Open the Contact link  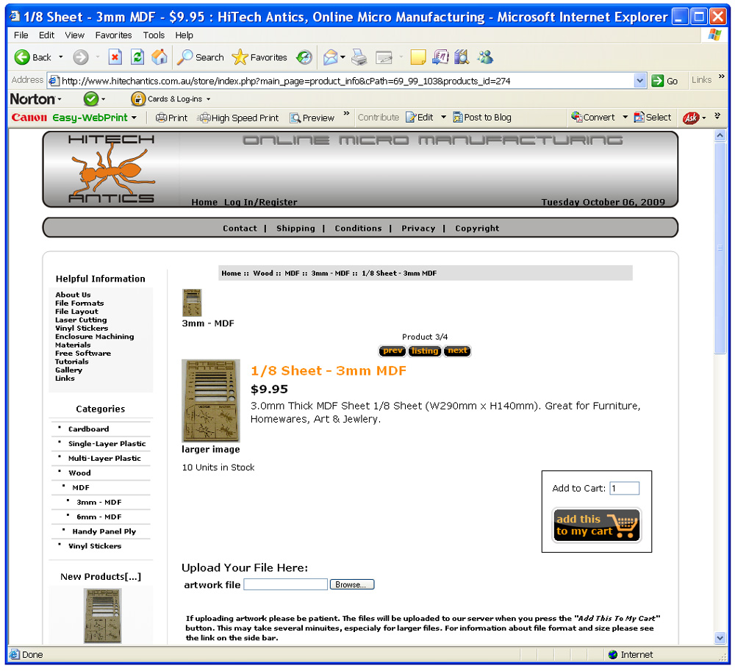click(240, 228)
